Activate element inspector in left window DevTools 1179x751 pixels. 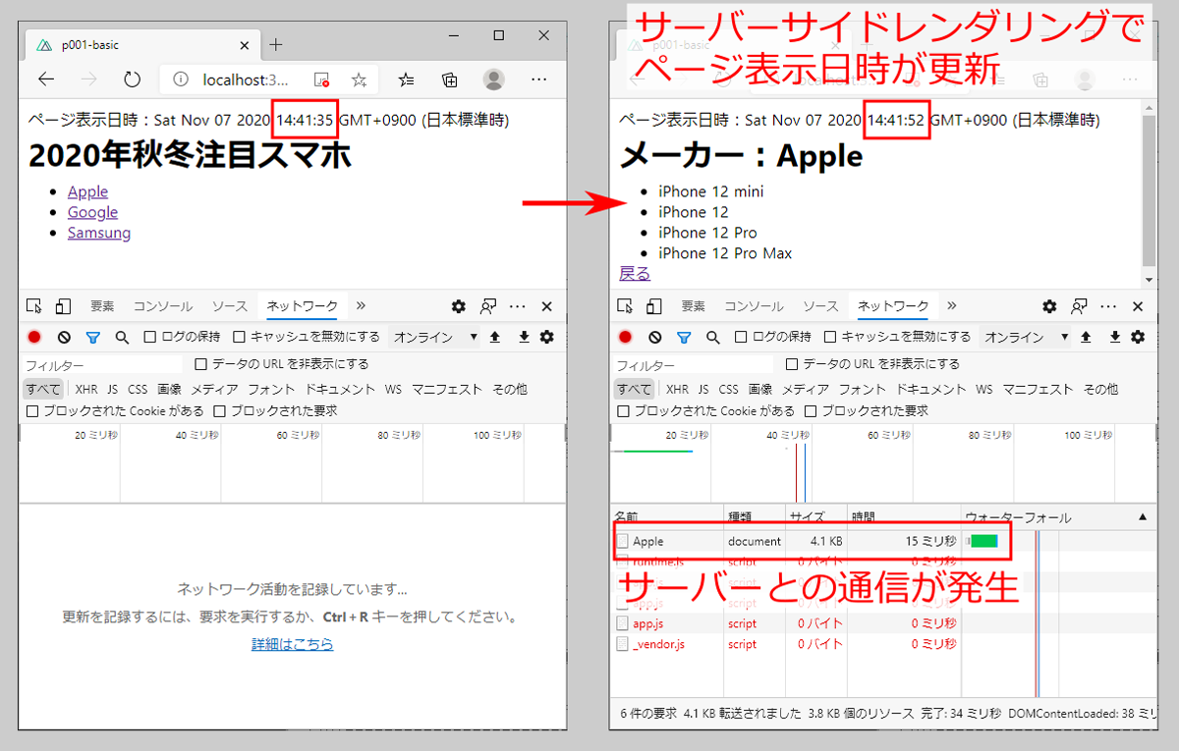pos(34,306)
